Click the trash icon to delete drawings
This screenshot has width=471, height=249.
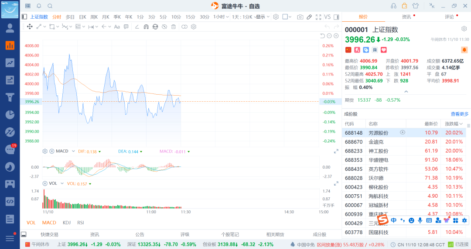173,27
